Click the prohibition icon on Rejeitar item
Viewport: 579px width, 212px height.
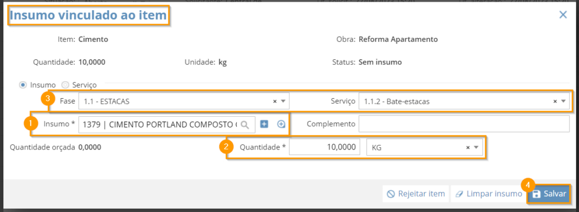tap(391, 194)
